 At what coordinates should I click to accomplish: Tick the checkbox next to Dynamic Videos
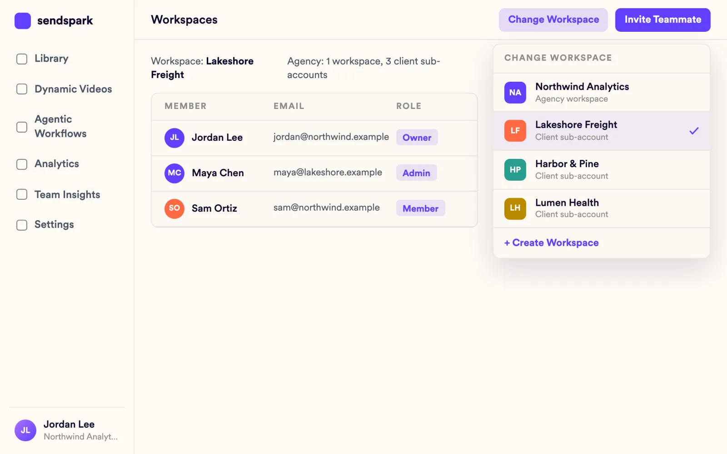[x=22, y=89]
